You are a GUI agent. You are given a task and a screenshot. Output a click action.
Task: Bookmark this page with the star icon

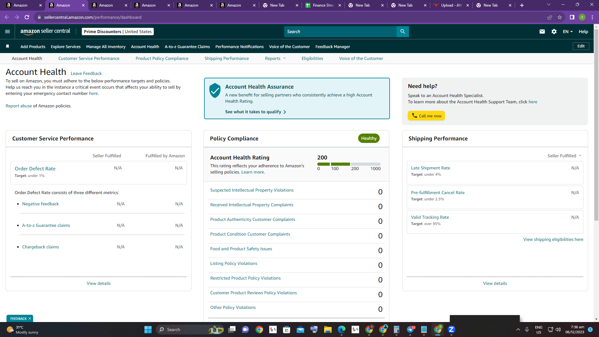[560, 17]
